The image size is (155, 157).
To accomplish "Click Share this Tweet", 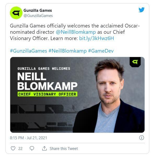I will (x=64, y=148).
